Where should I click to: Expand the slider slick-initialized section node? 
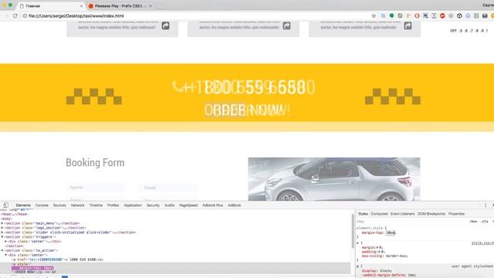[x=2, y=232]
